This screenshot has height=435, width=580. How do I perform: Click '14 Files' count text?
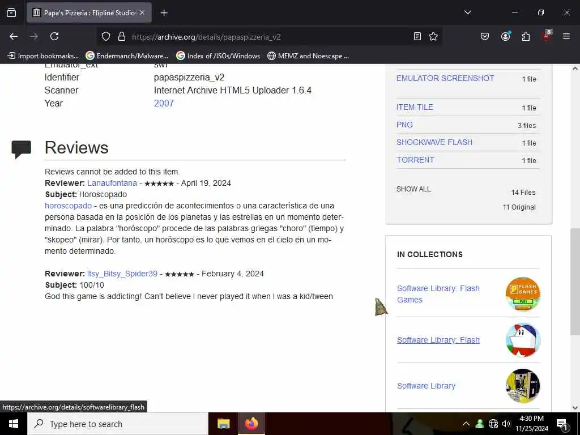(x=523, y=193)
